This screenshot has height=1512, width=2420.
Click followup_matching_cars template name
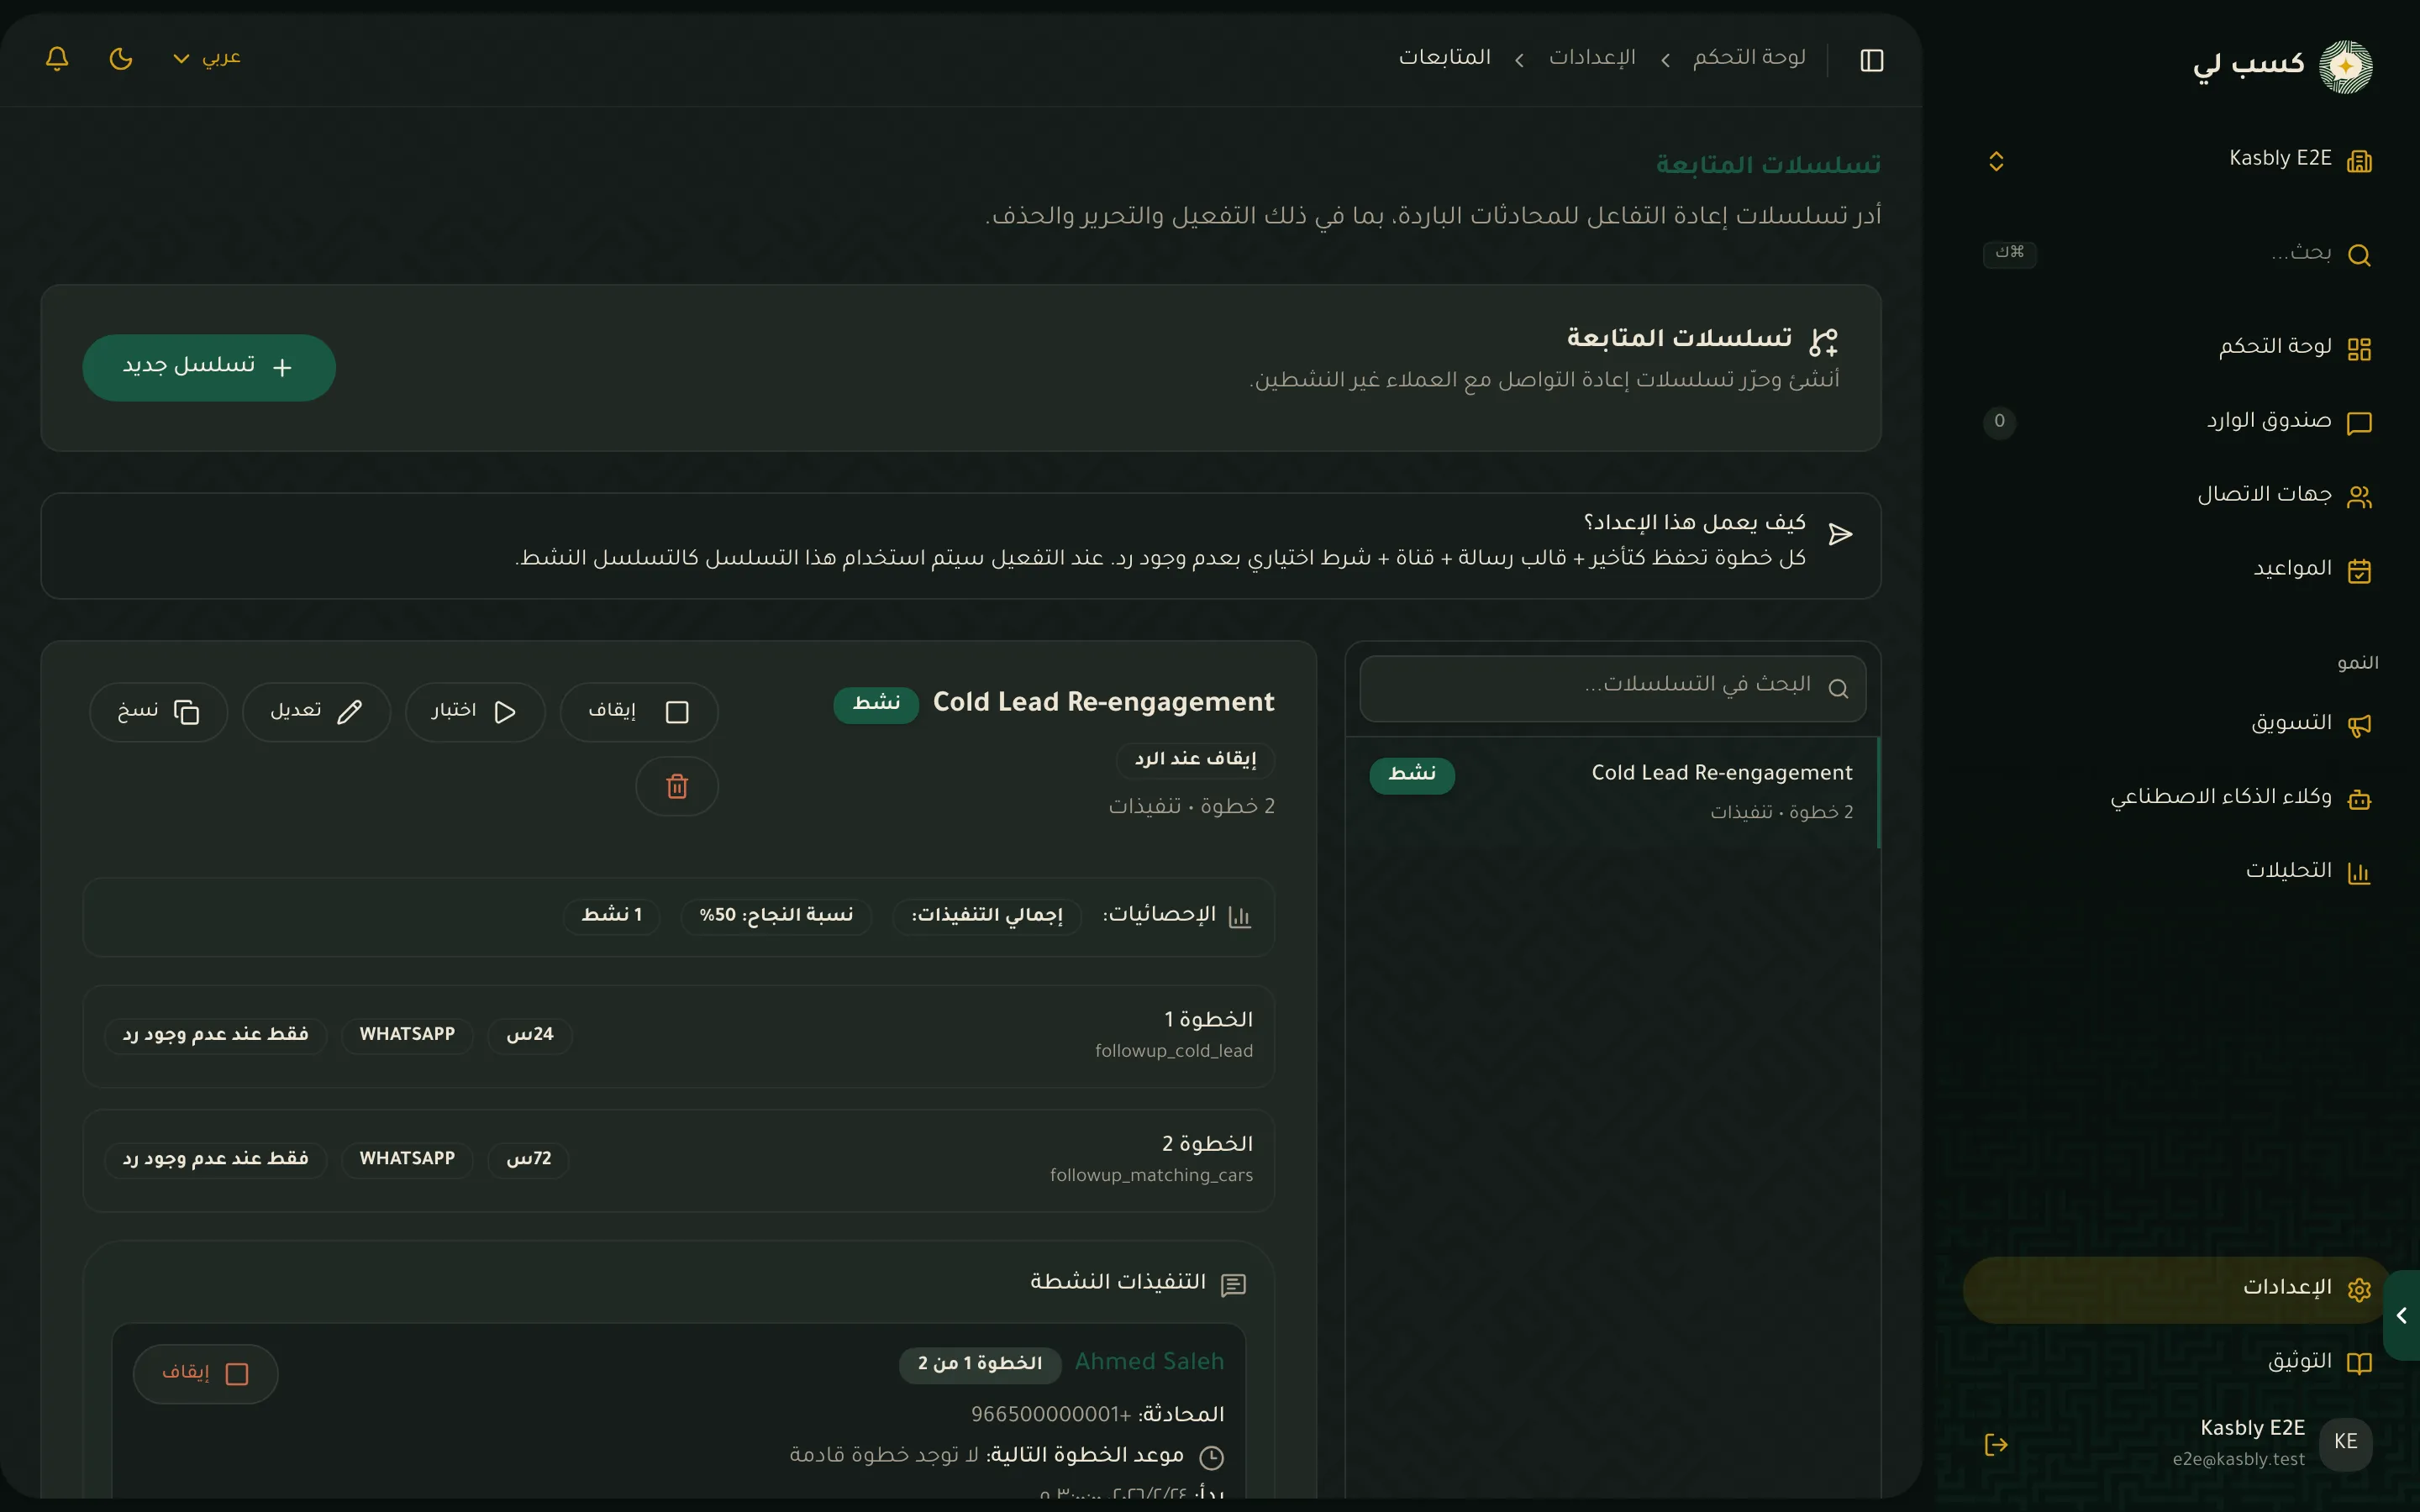(x=1151, y=1175)
